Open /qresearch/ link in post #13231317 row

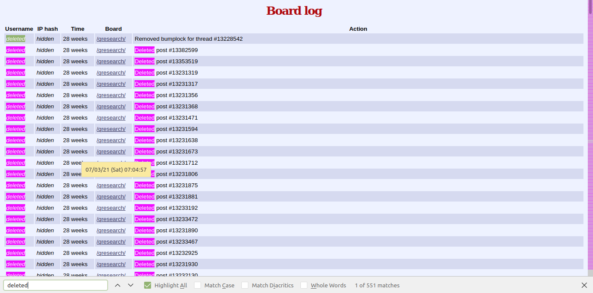(x=111, y=84)
